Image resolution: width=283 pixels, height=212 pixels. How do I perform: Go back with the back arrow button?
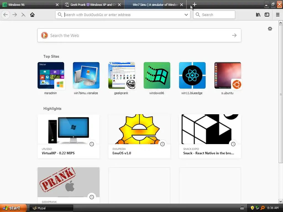(6, 15)
